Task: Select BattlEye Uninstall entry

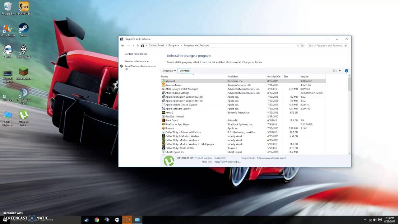Action: (x=243, y=116)
